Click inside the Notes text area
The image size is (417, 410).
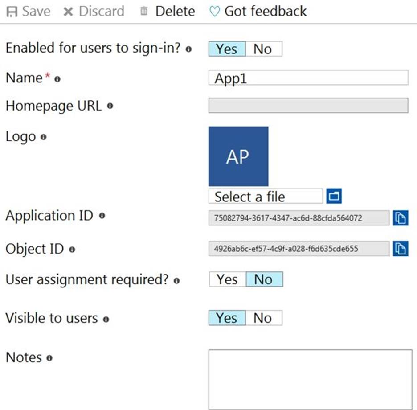(310, 379)
